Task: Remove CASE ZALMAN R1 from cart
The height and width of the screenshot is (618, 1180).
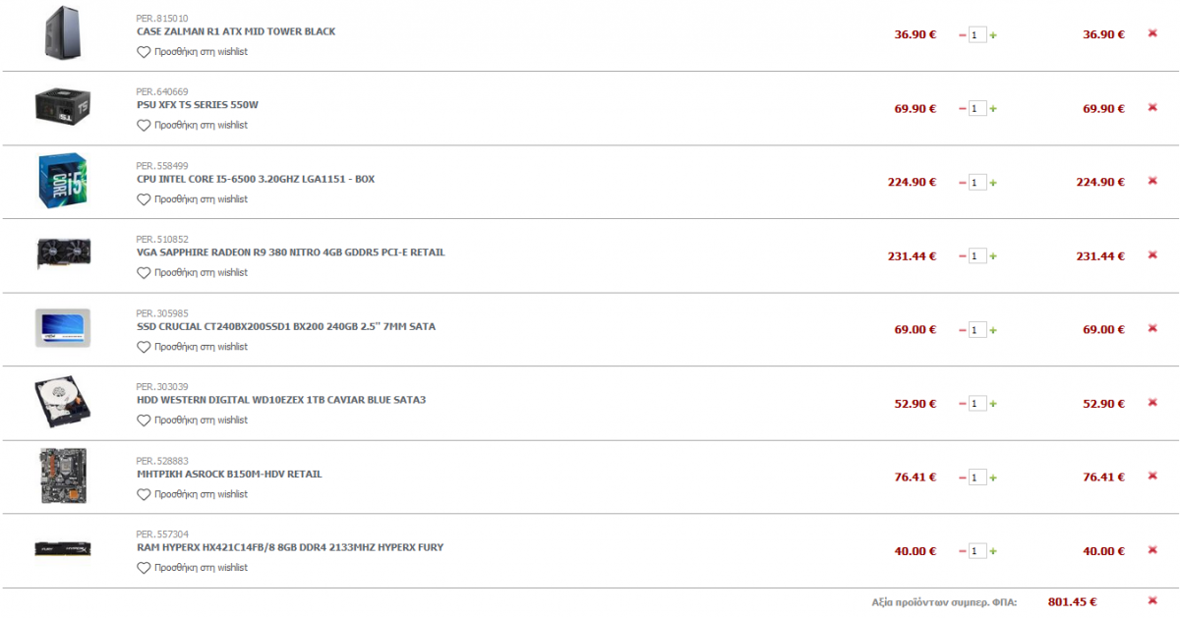Action: coord(1152,33)
